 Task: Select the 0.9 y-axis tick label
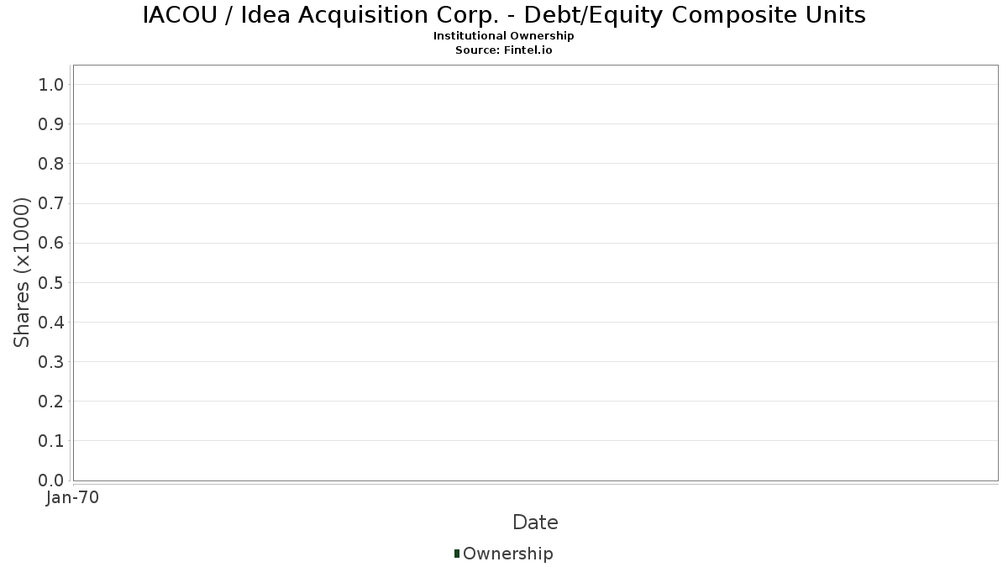click(x=51, y=124)
